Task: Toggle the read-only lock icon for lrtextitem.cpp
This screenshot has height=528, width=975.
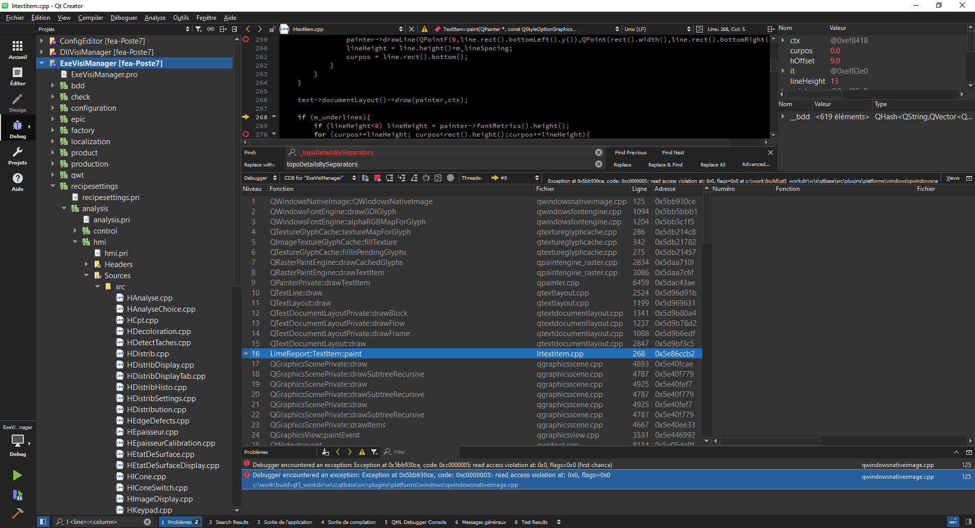Action: pos(272,29)
